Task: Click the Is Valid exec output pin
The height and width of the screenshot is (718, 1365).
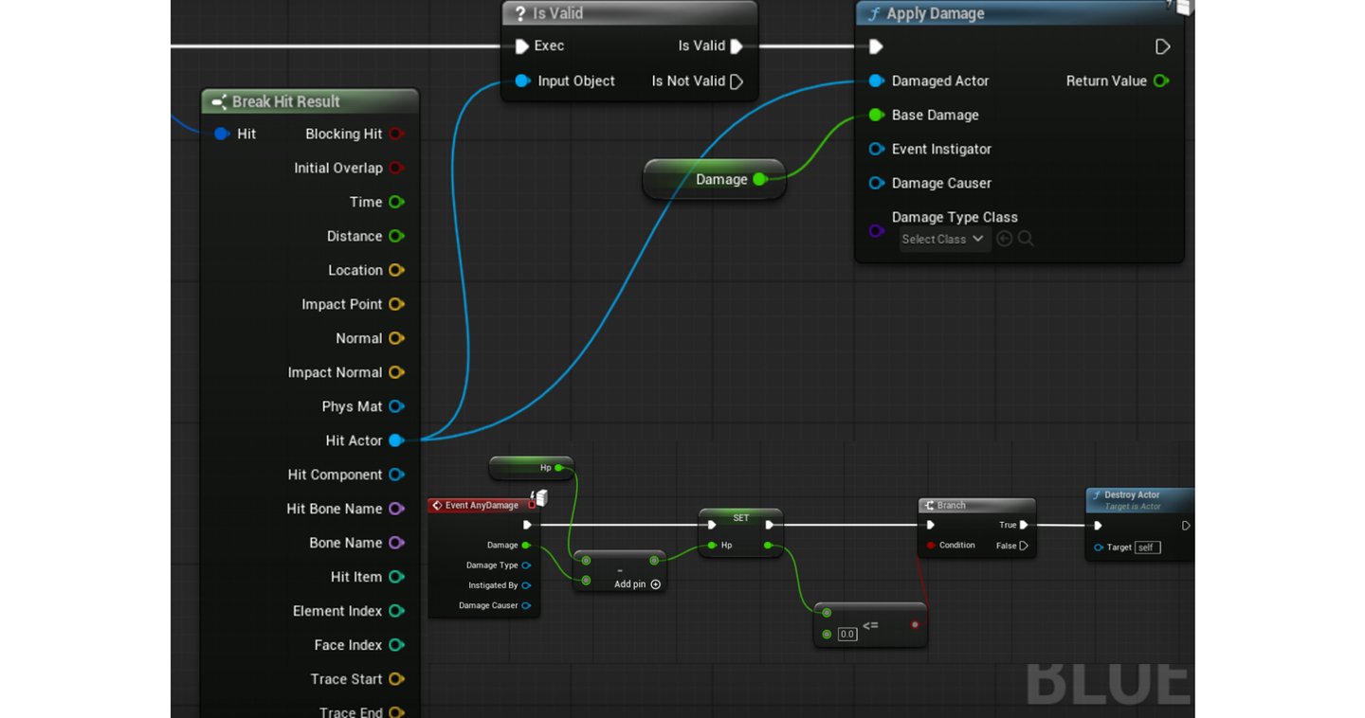Action: click(x=737, y=46)
